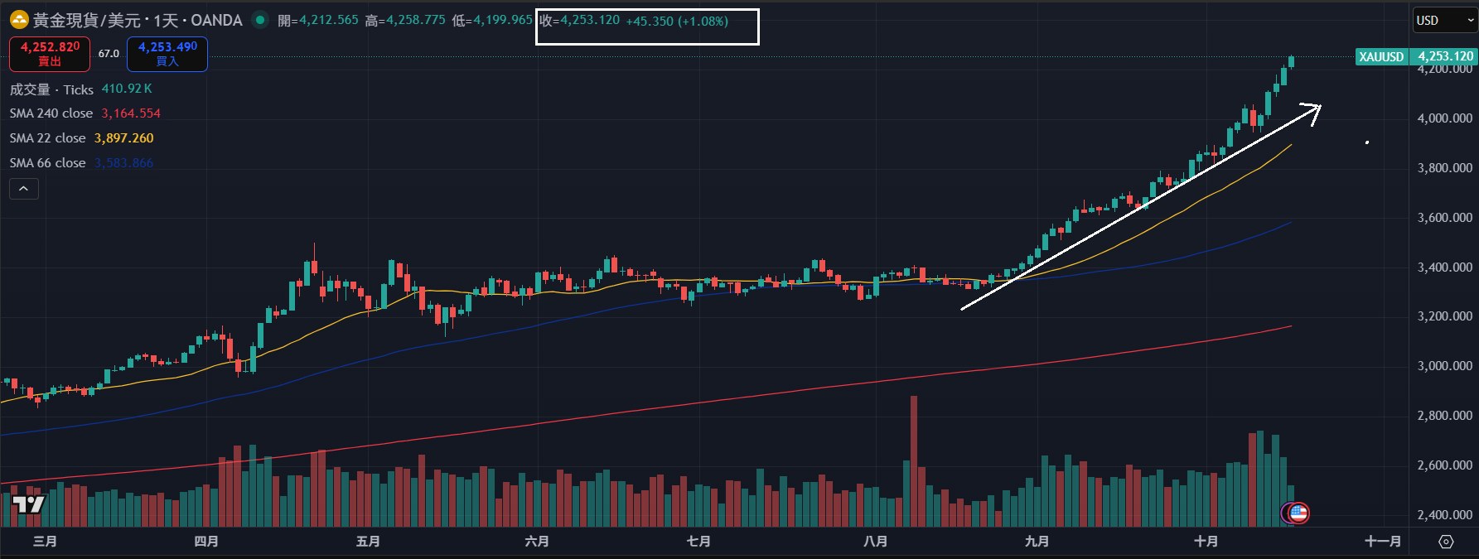Open the USD currency dropdown
This screenshot has width=1479, height=559.
click(x=1444, y=21)
